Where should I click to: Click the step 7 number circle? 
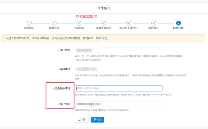(178, 23)
